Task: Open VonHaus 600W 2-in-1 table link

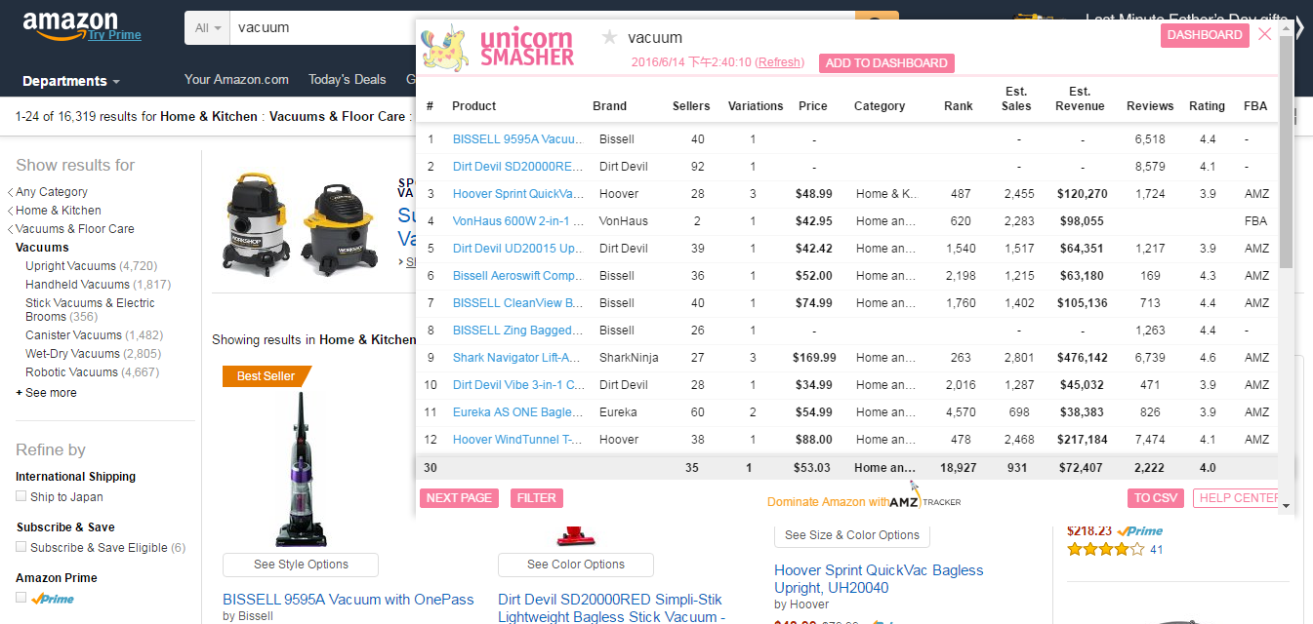Action: point(518,221)
